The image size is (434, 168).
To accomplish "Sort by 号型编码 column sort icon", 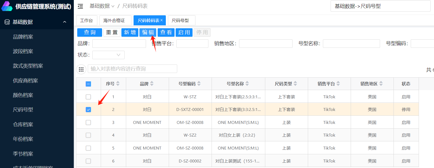I will point(199,84).
